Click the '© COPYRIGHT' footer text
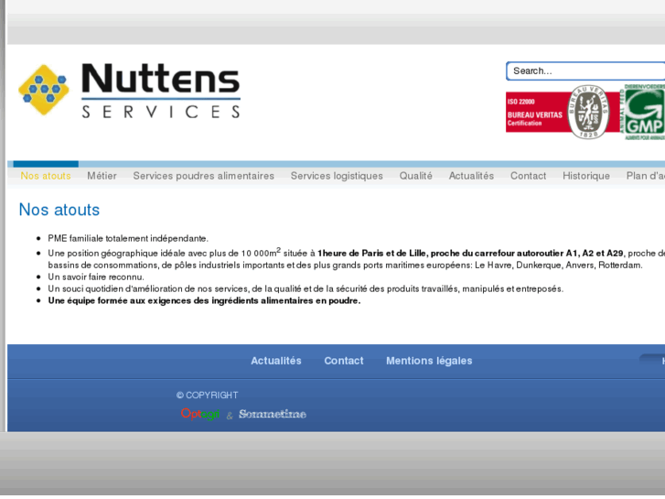Viewport: 665px width, 499px height. pos(208,396)
